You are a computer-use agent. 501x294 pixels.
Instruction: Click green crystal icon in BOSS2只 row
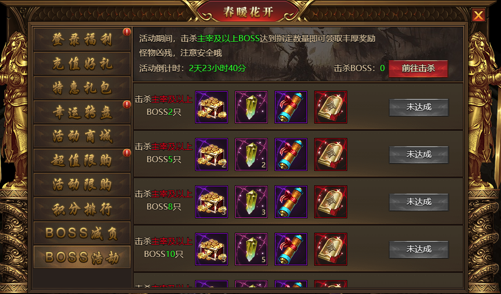coord(251,107)
